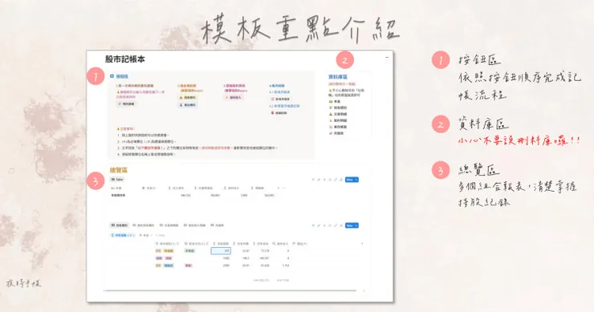Click the blue sell-record button under step 2
594x312 pixels.
189,105
